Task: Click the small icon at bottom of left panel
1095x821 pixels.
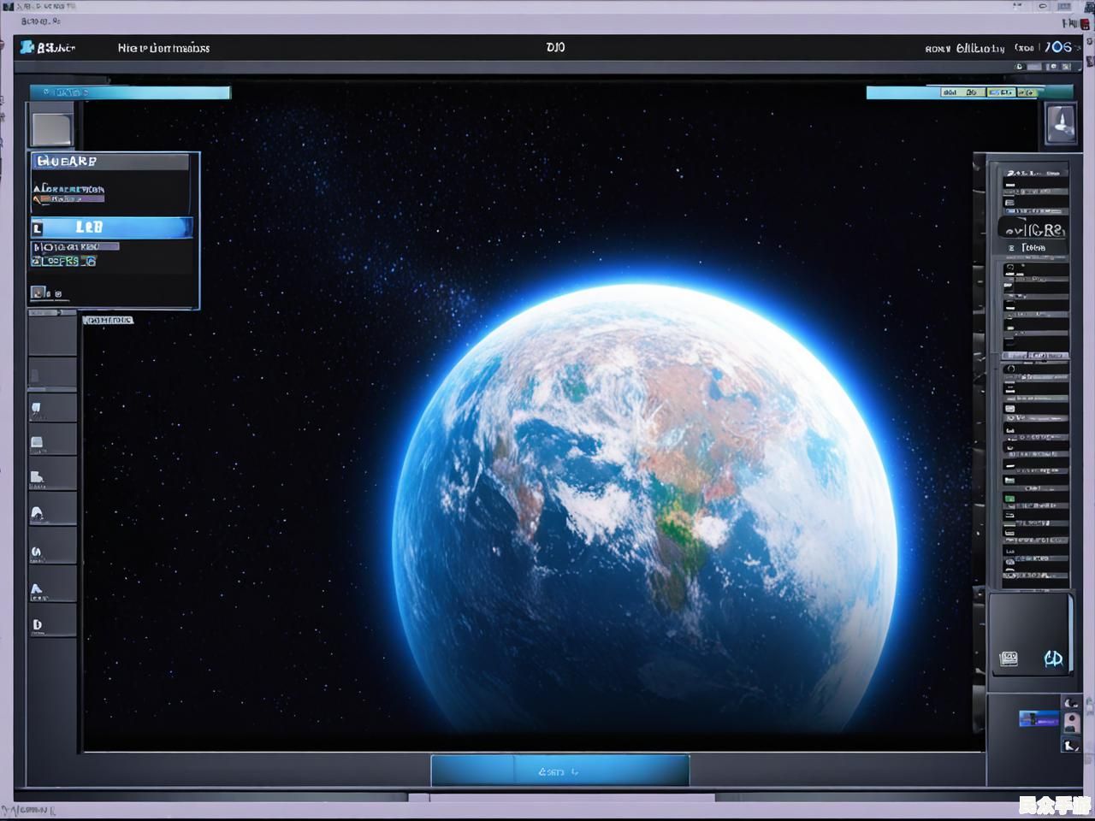Action: coord(38,293)
